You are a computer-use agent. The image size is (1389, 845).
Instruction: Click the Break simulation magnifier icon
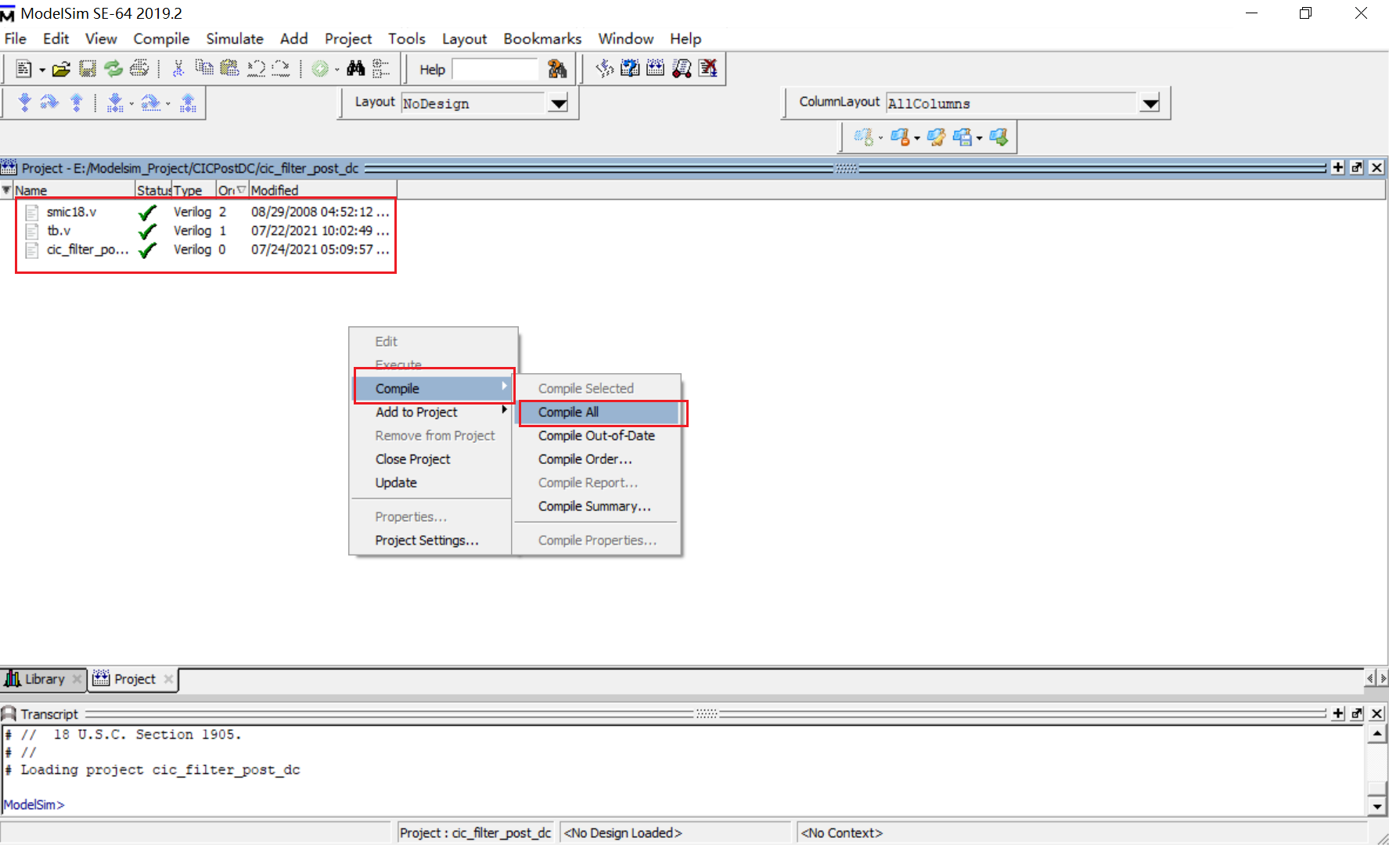[x=682, y=68]
